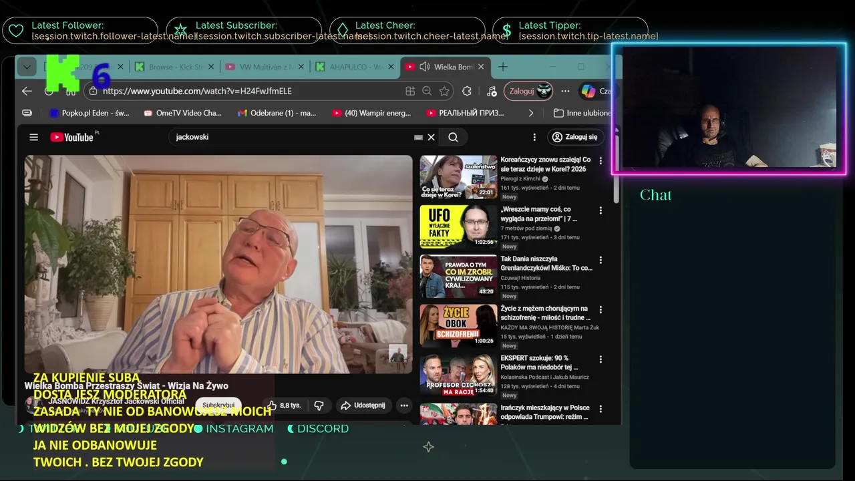Image resolution: width=855 pixels, height=481 pixels.
Task: Open a new browser tab with plus
Action: [x=503, y=67]
